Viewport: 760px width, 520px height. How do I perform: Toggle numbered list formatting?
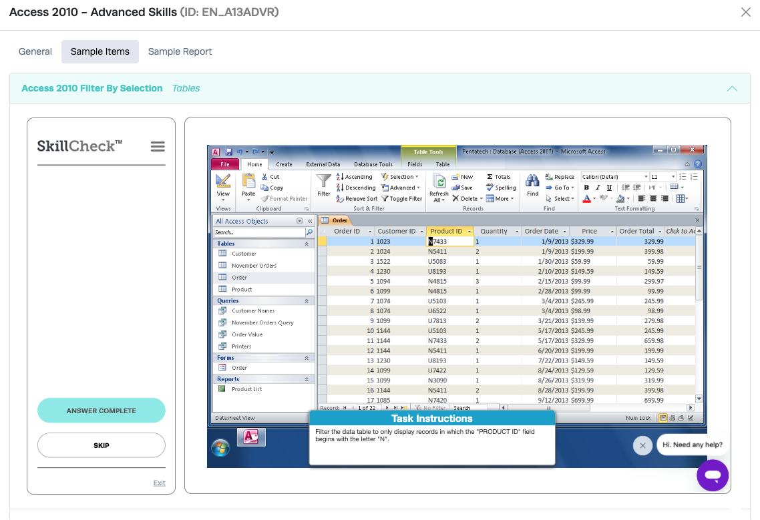pyautogui.click(x=694, y=177)
